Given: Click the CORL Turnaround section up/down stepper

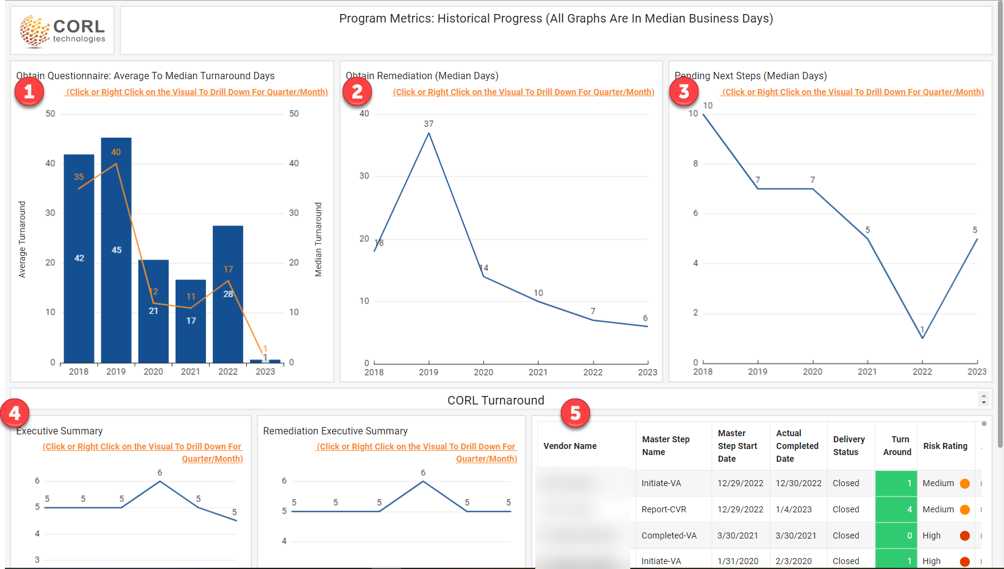Looking at the screenshot, I should [x=983, y=399].
